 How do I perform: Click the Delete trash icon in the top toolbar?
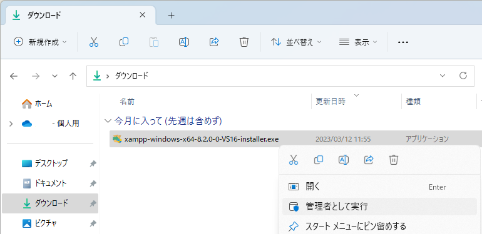pyautogui.click(x=244, y=42)
